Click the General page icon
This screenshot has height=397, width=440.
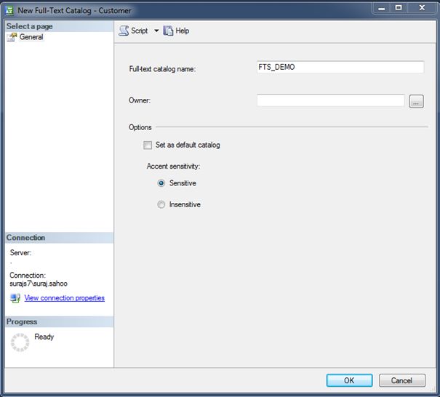point(12,37)
